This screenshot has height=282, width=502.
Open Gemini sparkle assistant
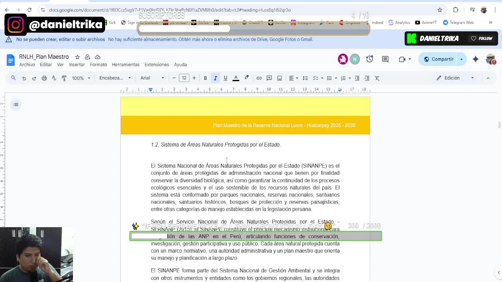click(x=475, y=59)
